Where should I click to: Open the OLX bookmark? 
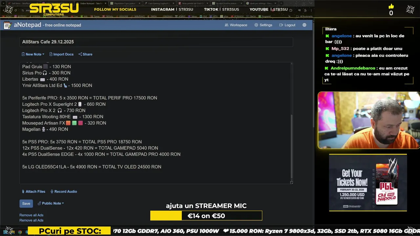(x=203, y=16)
